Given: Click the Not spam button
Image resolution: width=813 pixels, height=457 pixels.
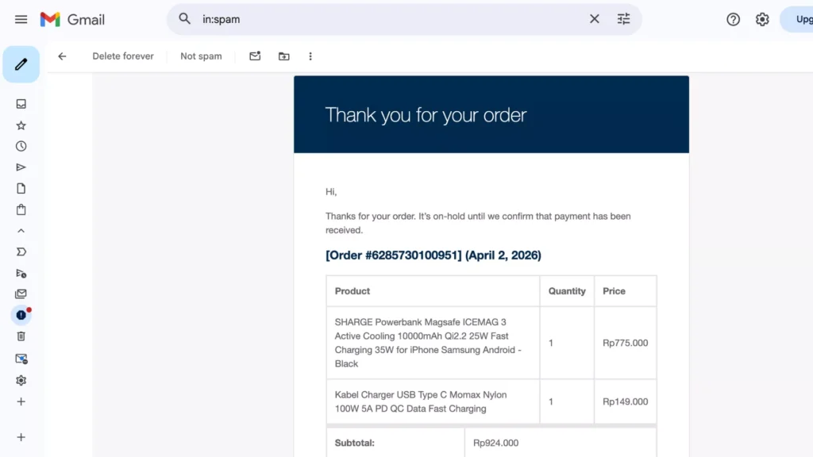Looking at the screenshot, I should click(x=201, y=56).
